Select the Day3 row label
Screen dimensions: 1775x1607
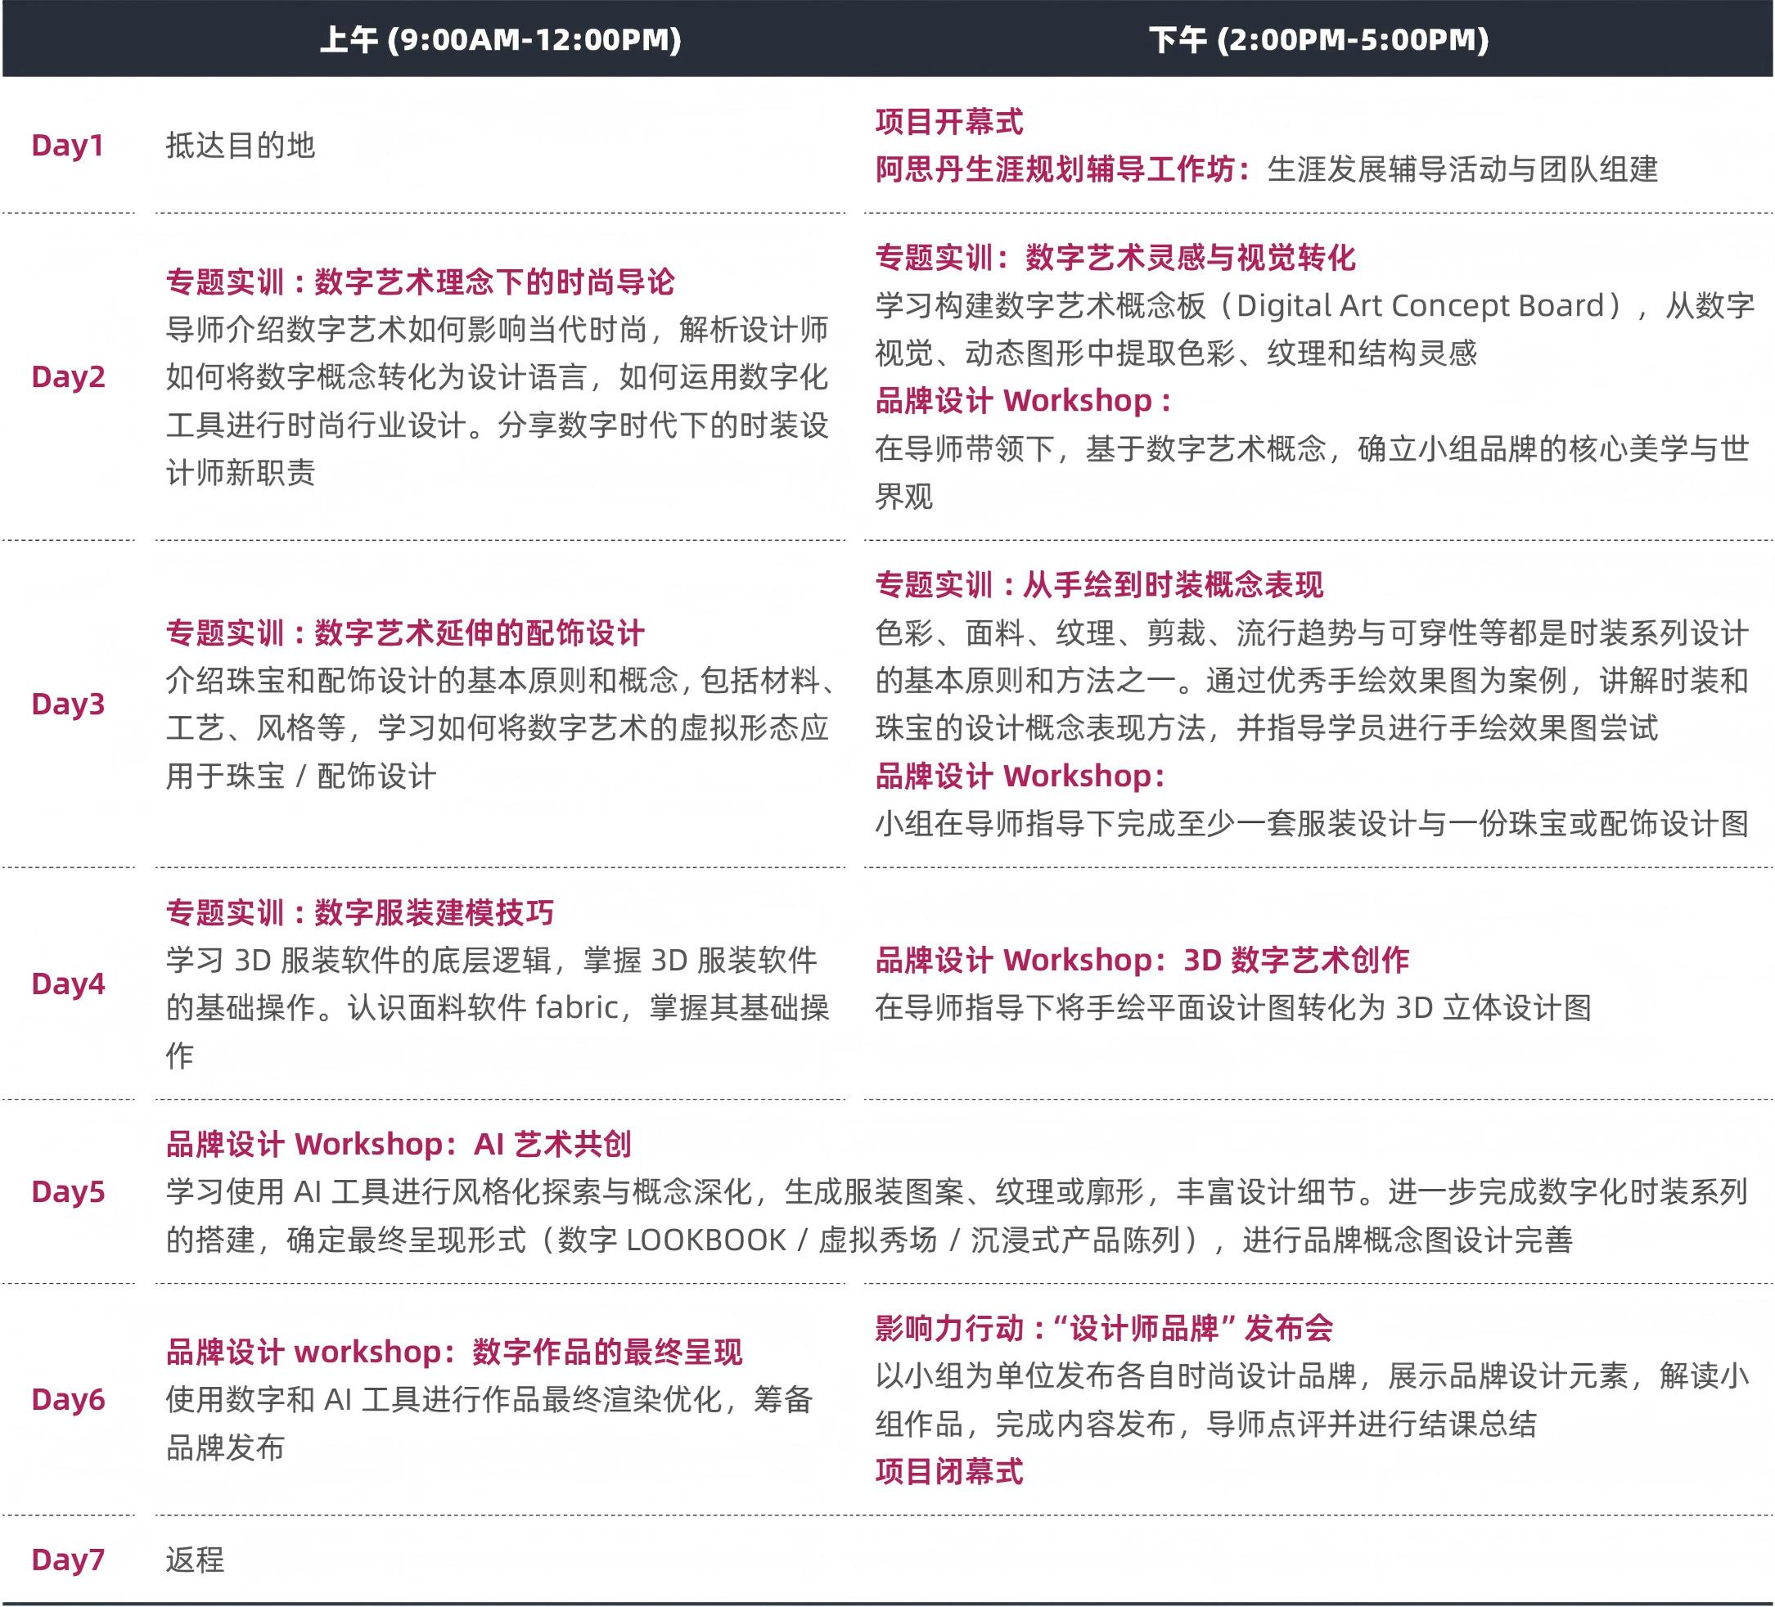[x=68, y=704]
